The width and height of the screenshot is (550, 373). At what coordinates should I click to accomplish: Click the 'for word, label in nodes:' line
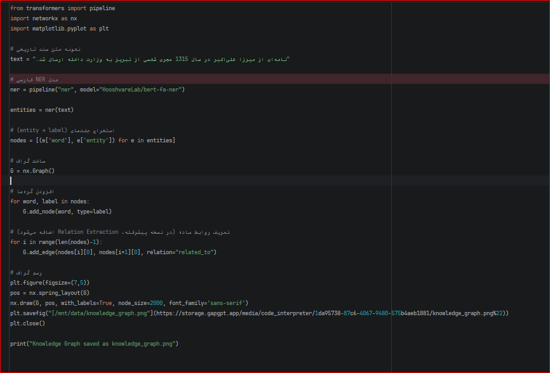[50, 201]
